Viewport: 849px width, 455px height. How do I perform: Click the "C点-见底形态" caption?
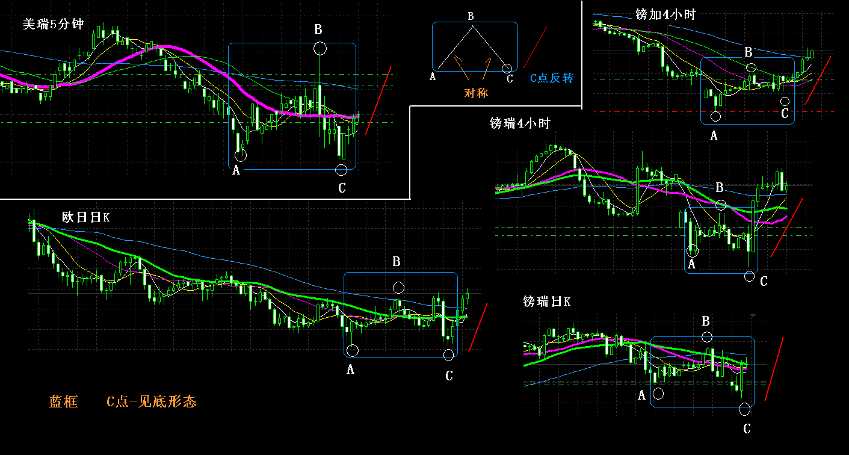pos(152,402)
